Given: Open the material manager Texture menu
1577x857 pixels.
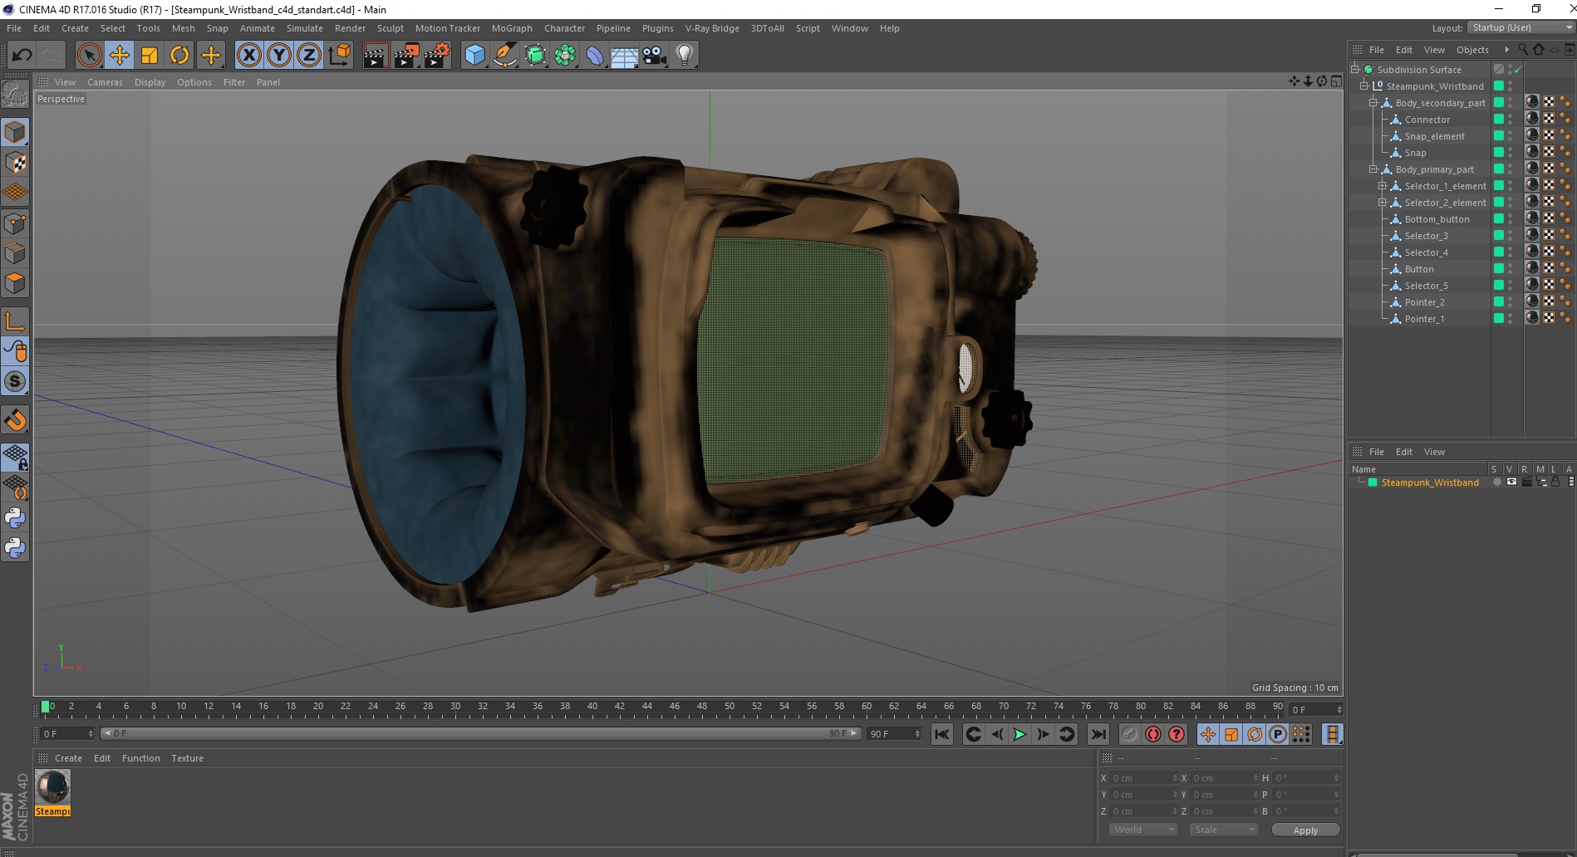Looking at the screenshot, I should tap(187, 758).
